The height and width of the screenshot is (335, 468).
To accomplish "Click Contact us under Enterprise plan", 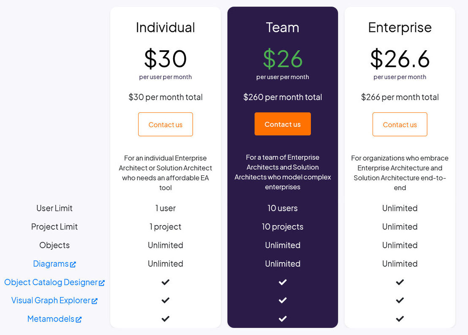I will click(x=400, y=125).
